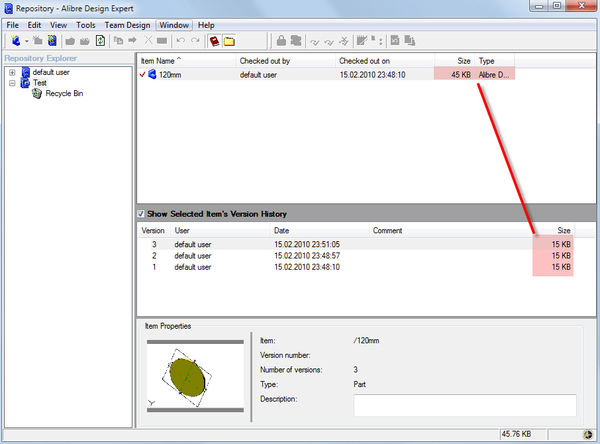Open the Team Design menu

[127, 25]
